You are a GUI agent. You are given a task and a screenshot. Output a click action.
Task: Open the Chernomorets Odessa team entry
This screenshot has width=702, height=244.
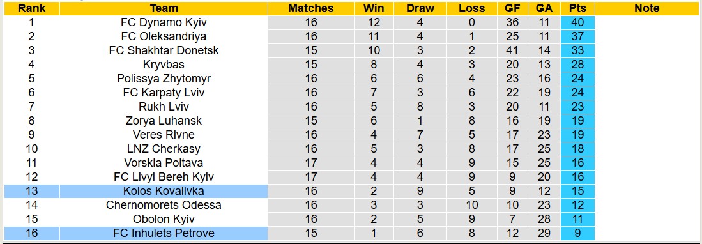164,205
